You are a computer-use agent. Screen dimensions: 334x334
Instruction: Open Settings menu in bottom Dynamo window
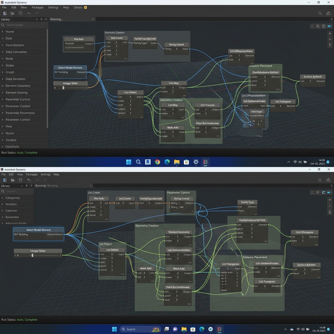45,174
